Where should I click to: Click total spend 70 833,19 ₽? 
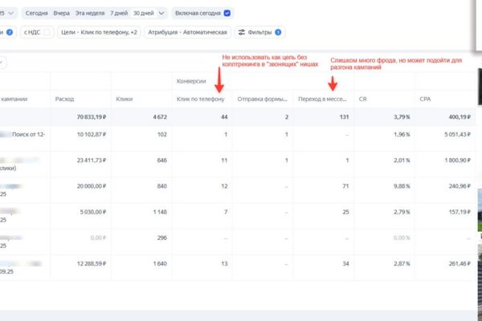pos(92,116)
